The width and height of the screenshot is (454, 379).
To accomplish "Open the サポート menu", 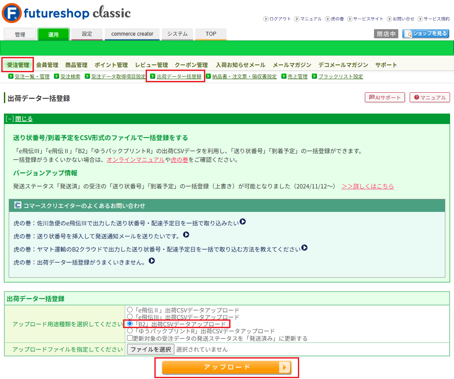I will point(386,65).
